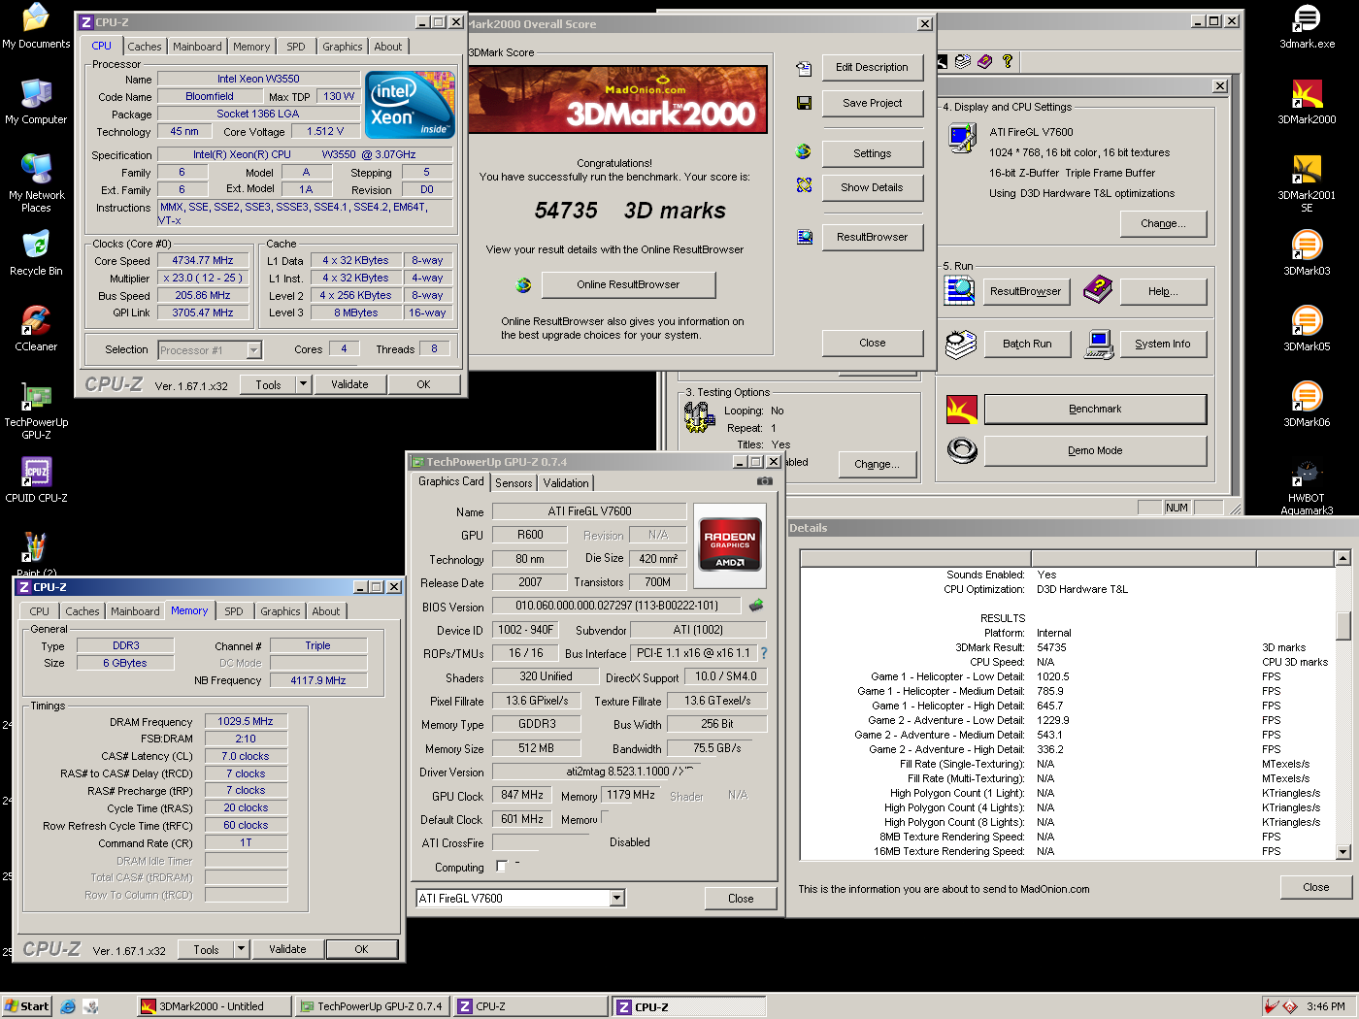Image resolution: width=1359 pixels, height=1019 pixels.
Task: Open the graphics card selector dropdown in GPU-Z
Action: click(x=616, y=899)
